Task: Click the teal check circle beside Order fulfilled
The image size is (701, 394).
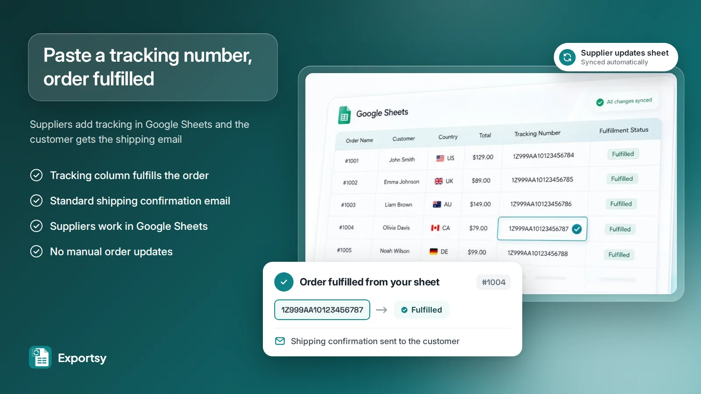Action: [x=284, y=282]
